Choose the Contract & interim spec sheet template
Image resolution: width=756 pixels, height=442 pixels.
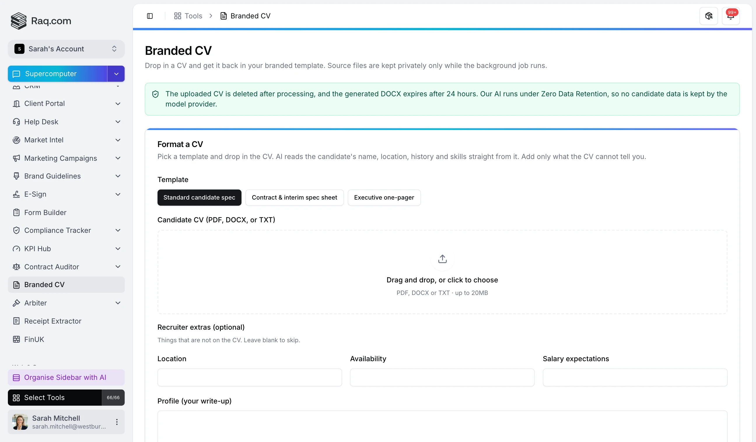click(294, 198)
